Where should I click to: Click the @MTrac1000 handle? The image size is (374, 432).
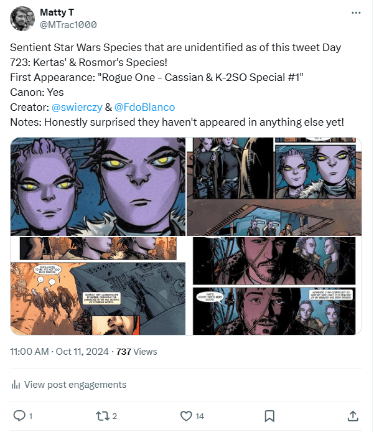click(68, 24)
